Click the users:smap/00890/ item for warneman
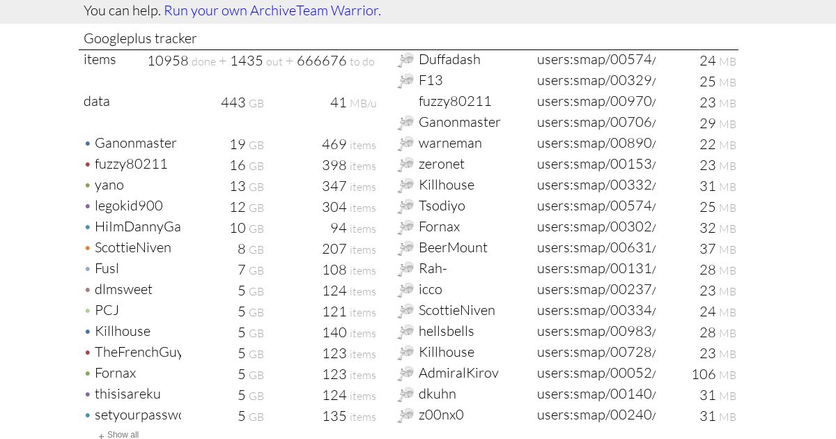This screenshot has width=836, height=439. click(596, 143)
